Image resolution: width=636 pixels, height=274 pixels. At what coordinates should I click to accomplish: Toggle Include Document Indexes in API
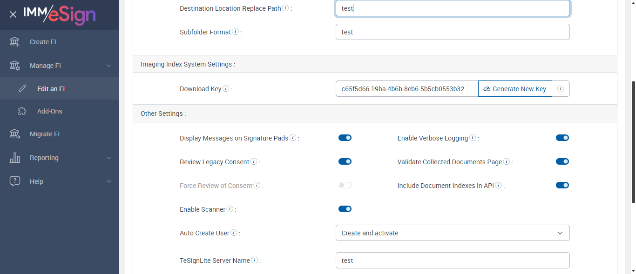pos(562,185)
